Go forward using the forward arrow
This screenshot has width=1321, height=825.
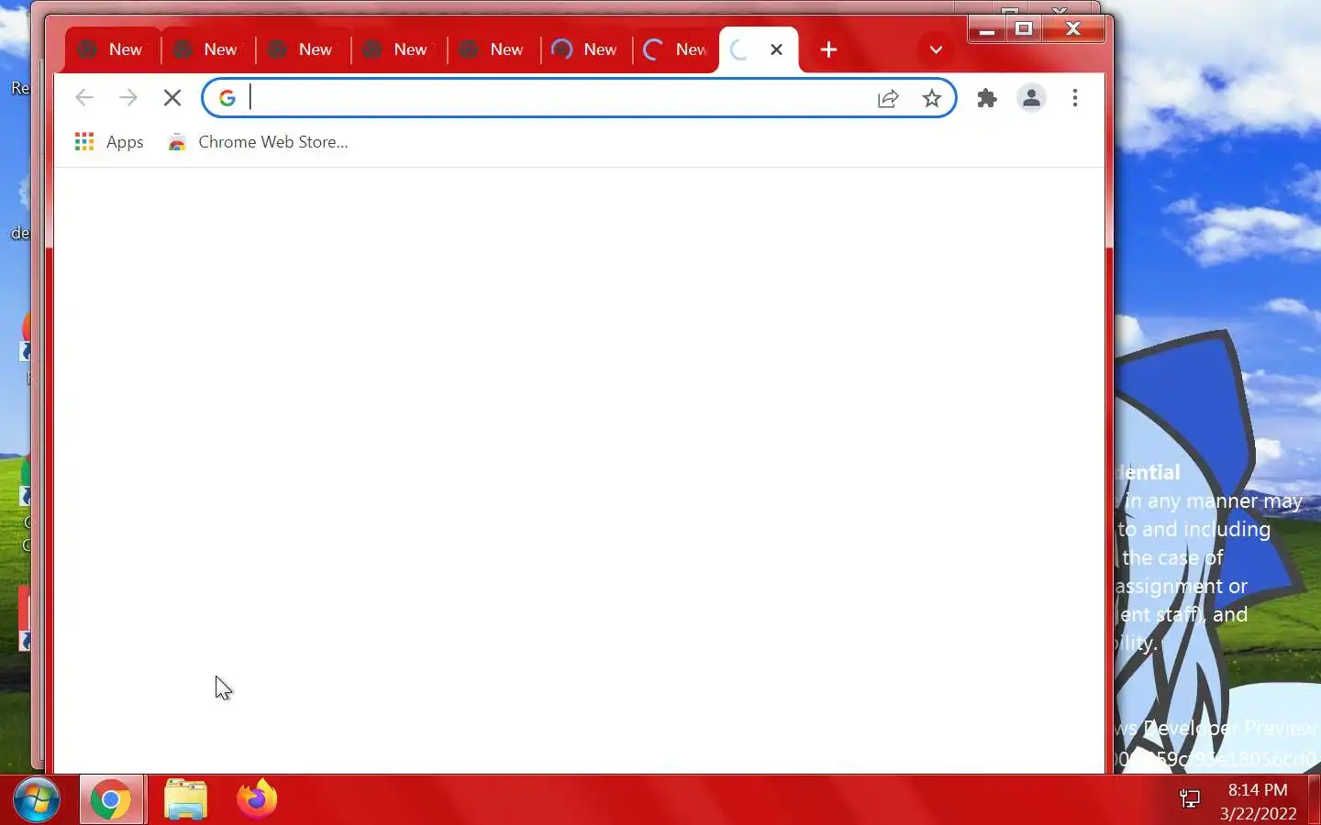pos(128,98)
